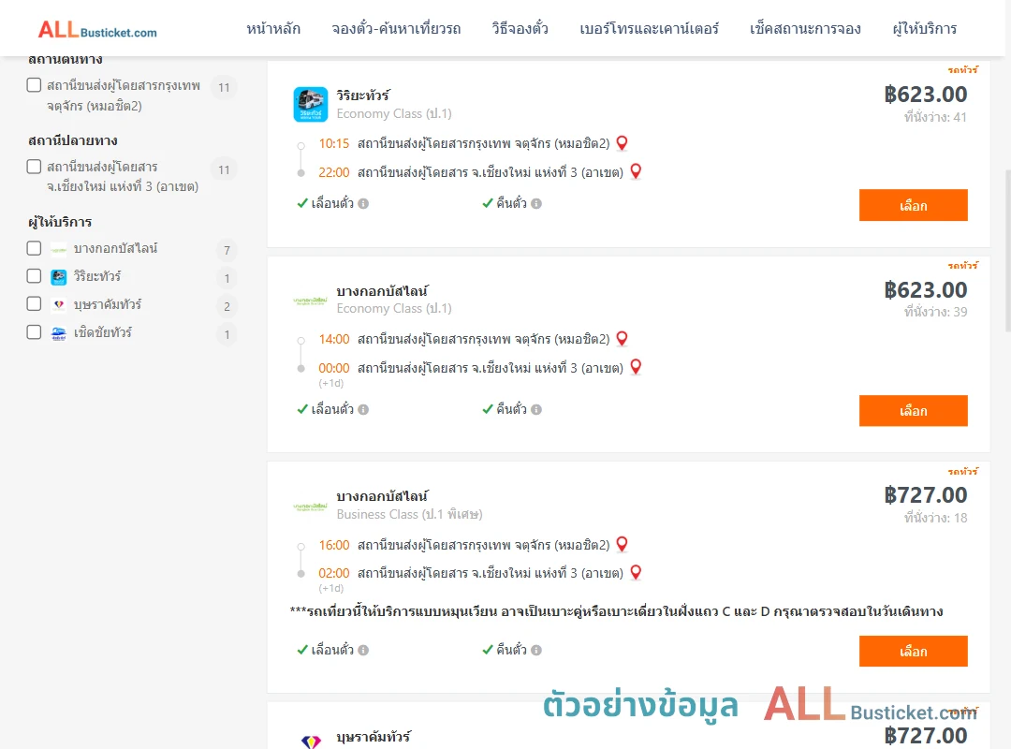
Task: Click the page vertical scrollbar
Action: pos(1007,252)
